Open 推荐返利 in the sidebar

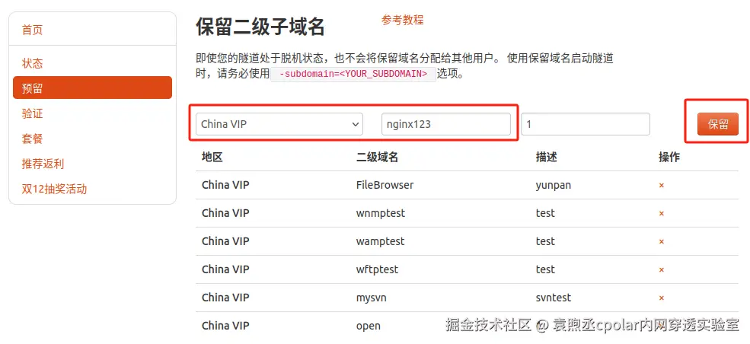(43, 164)
